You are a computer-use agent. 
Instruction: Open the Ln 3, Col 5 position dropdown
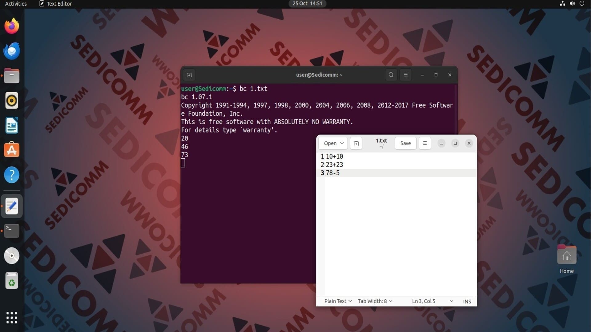point(432,301)
